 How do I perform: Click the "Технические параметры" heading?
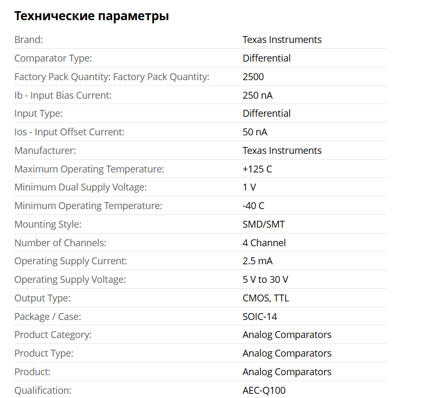(92, 16)
